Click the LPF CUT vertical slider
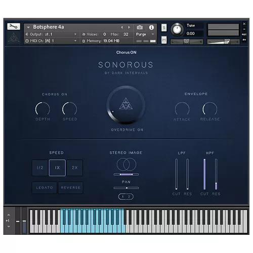Viewport: 253px width, 253px height. pos(177,174)
